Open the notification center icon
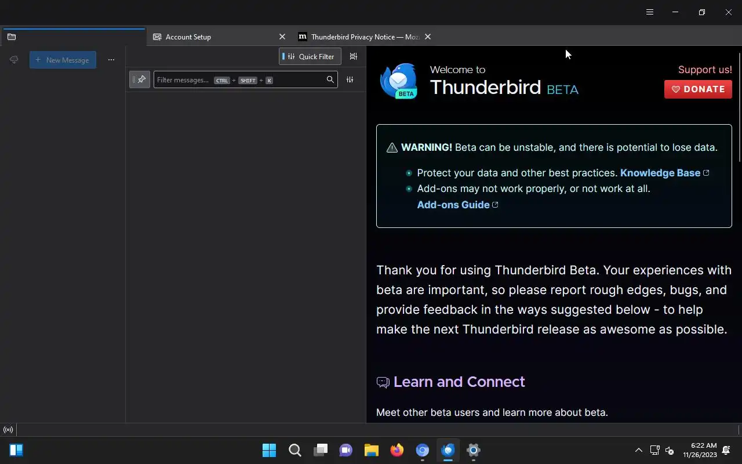The height and width of the screenshot is (464, 742). coord(726,450)
